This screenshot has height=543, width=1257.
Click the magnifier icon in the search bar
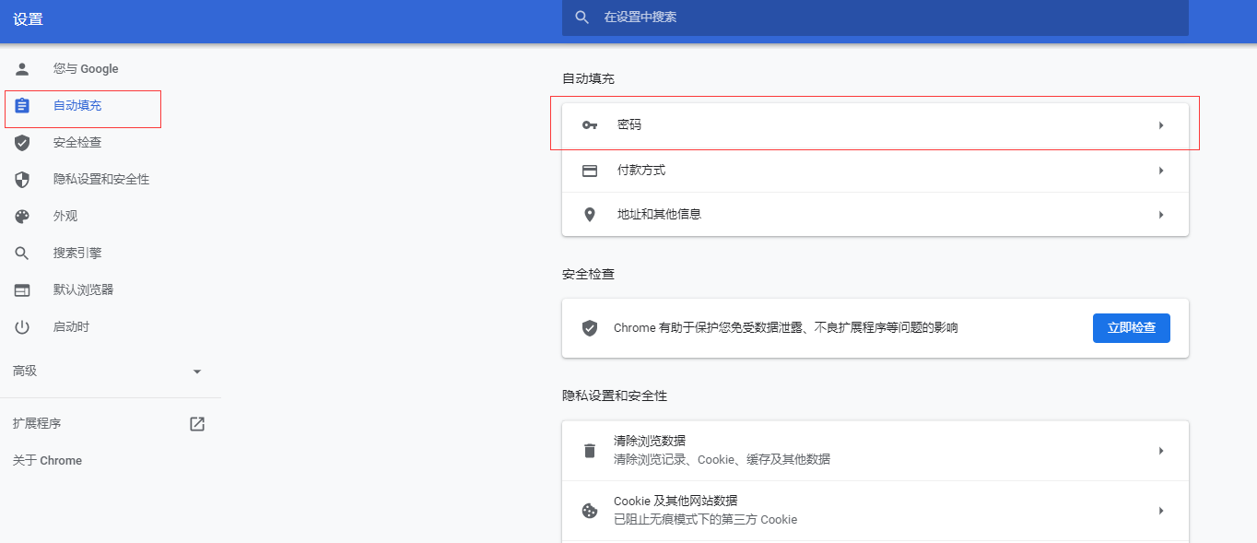[582, 17]
